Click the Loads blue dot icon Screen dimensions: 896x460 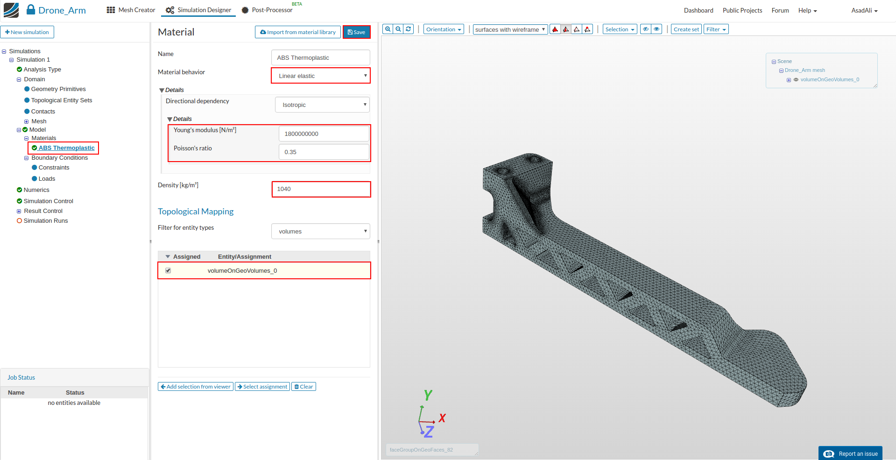coord(34,179)
